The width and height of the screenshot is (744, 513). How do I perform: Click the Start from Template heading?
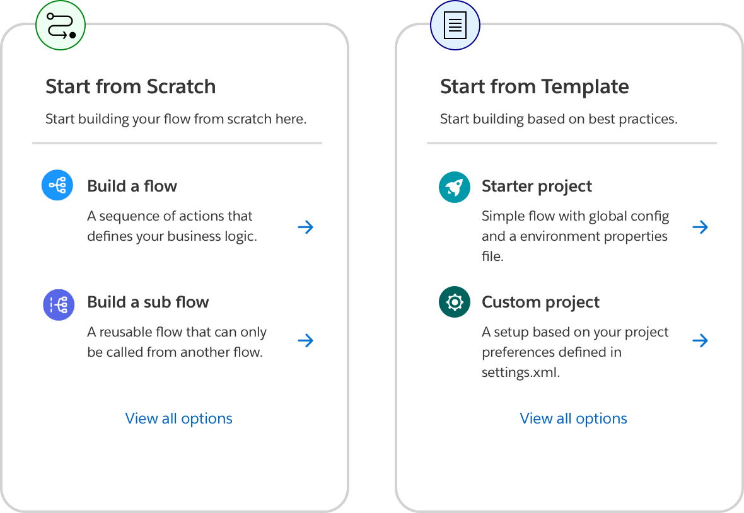coord(535,86)
